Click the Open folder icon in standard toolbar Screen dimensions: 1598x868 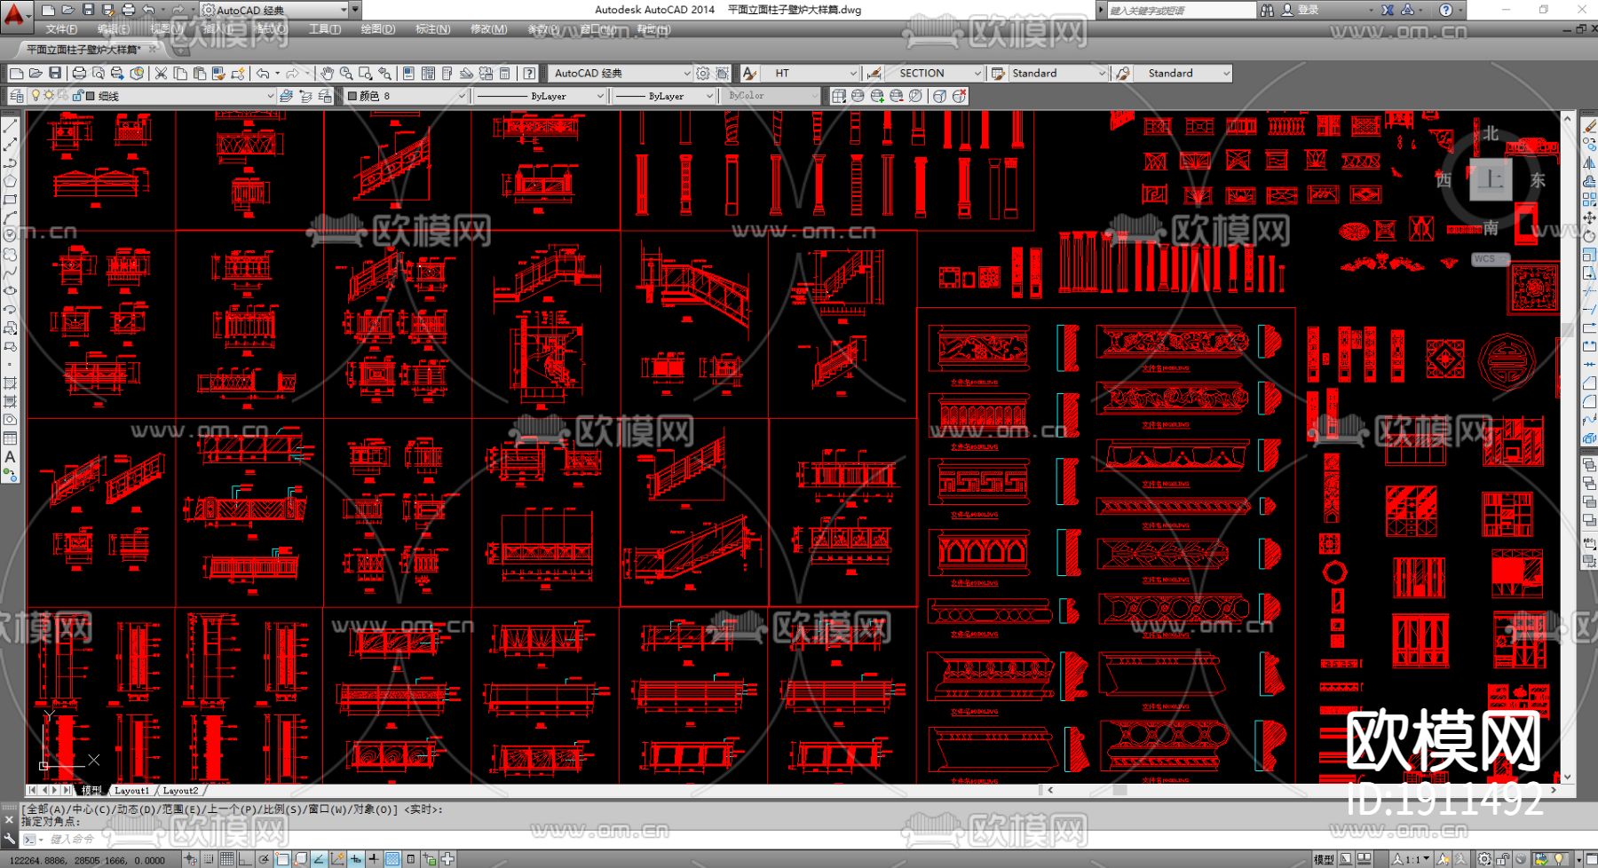(x=36, y=73)
